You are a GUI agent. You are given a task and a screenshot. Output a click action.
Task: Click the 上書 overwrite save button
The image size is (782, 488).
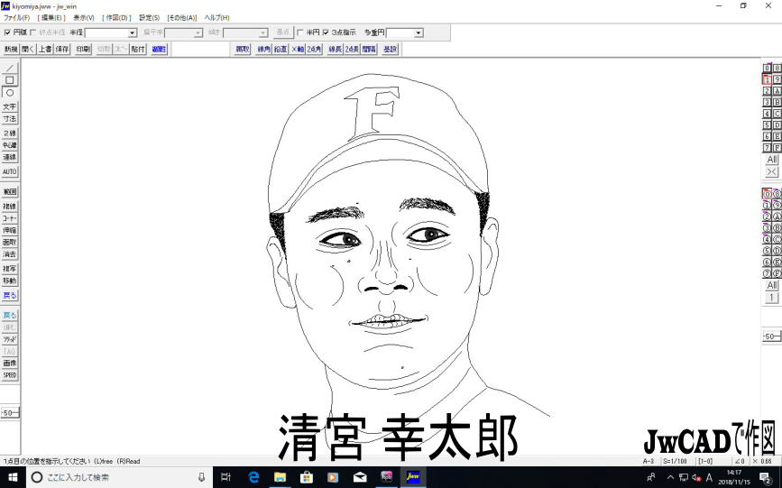45,49
